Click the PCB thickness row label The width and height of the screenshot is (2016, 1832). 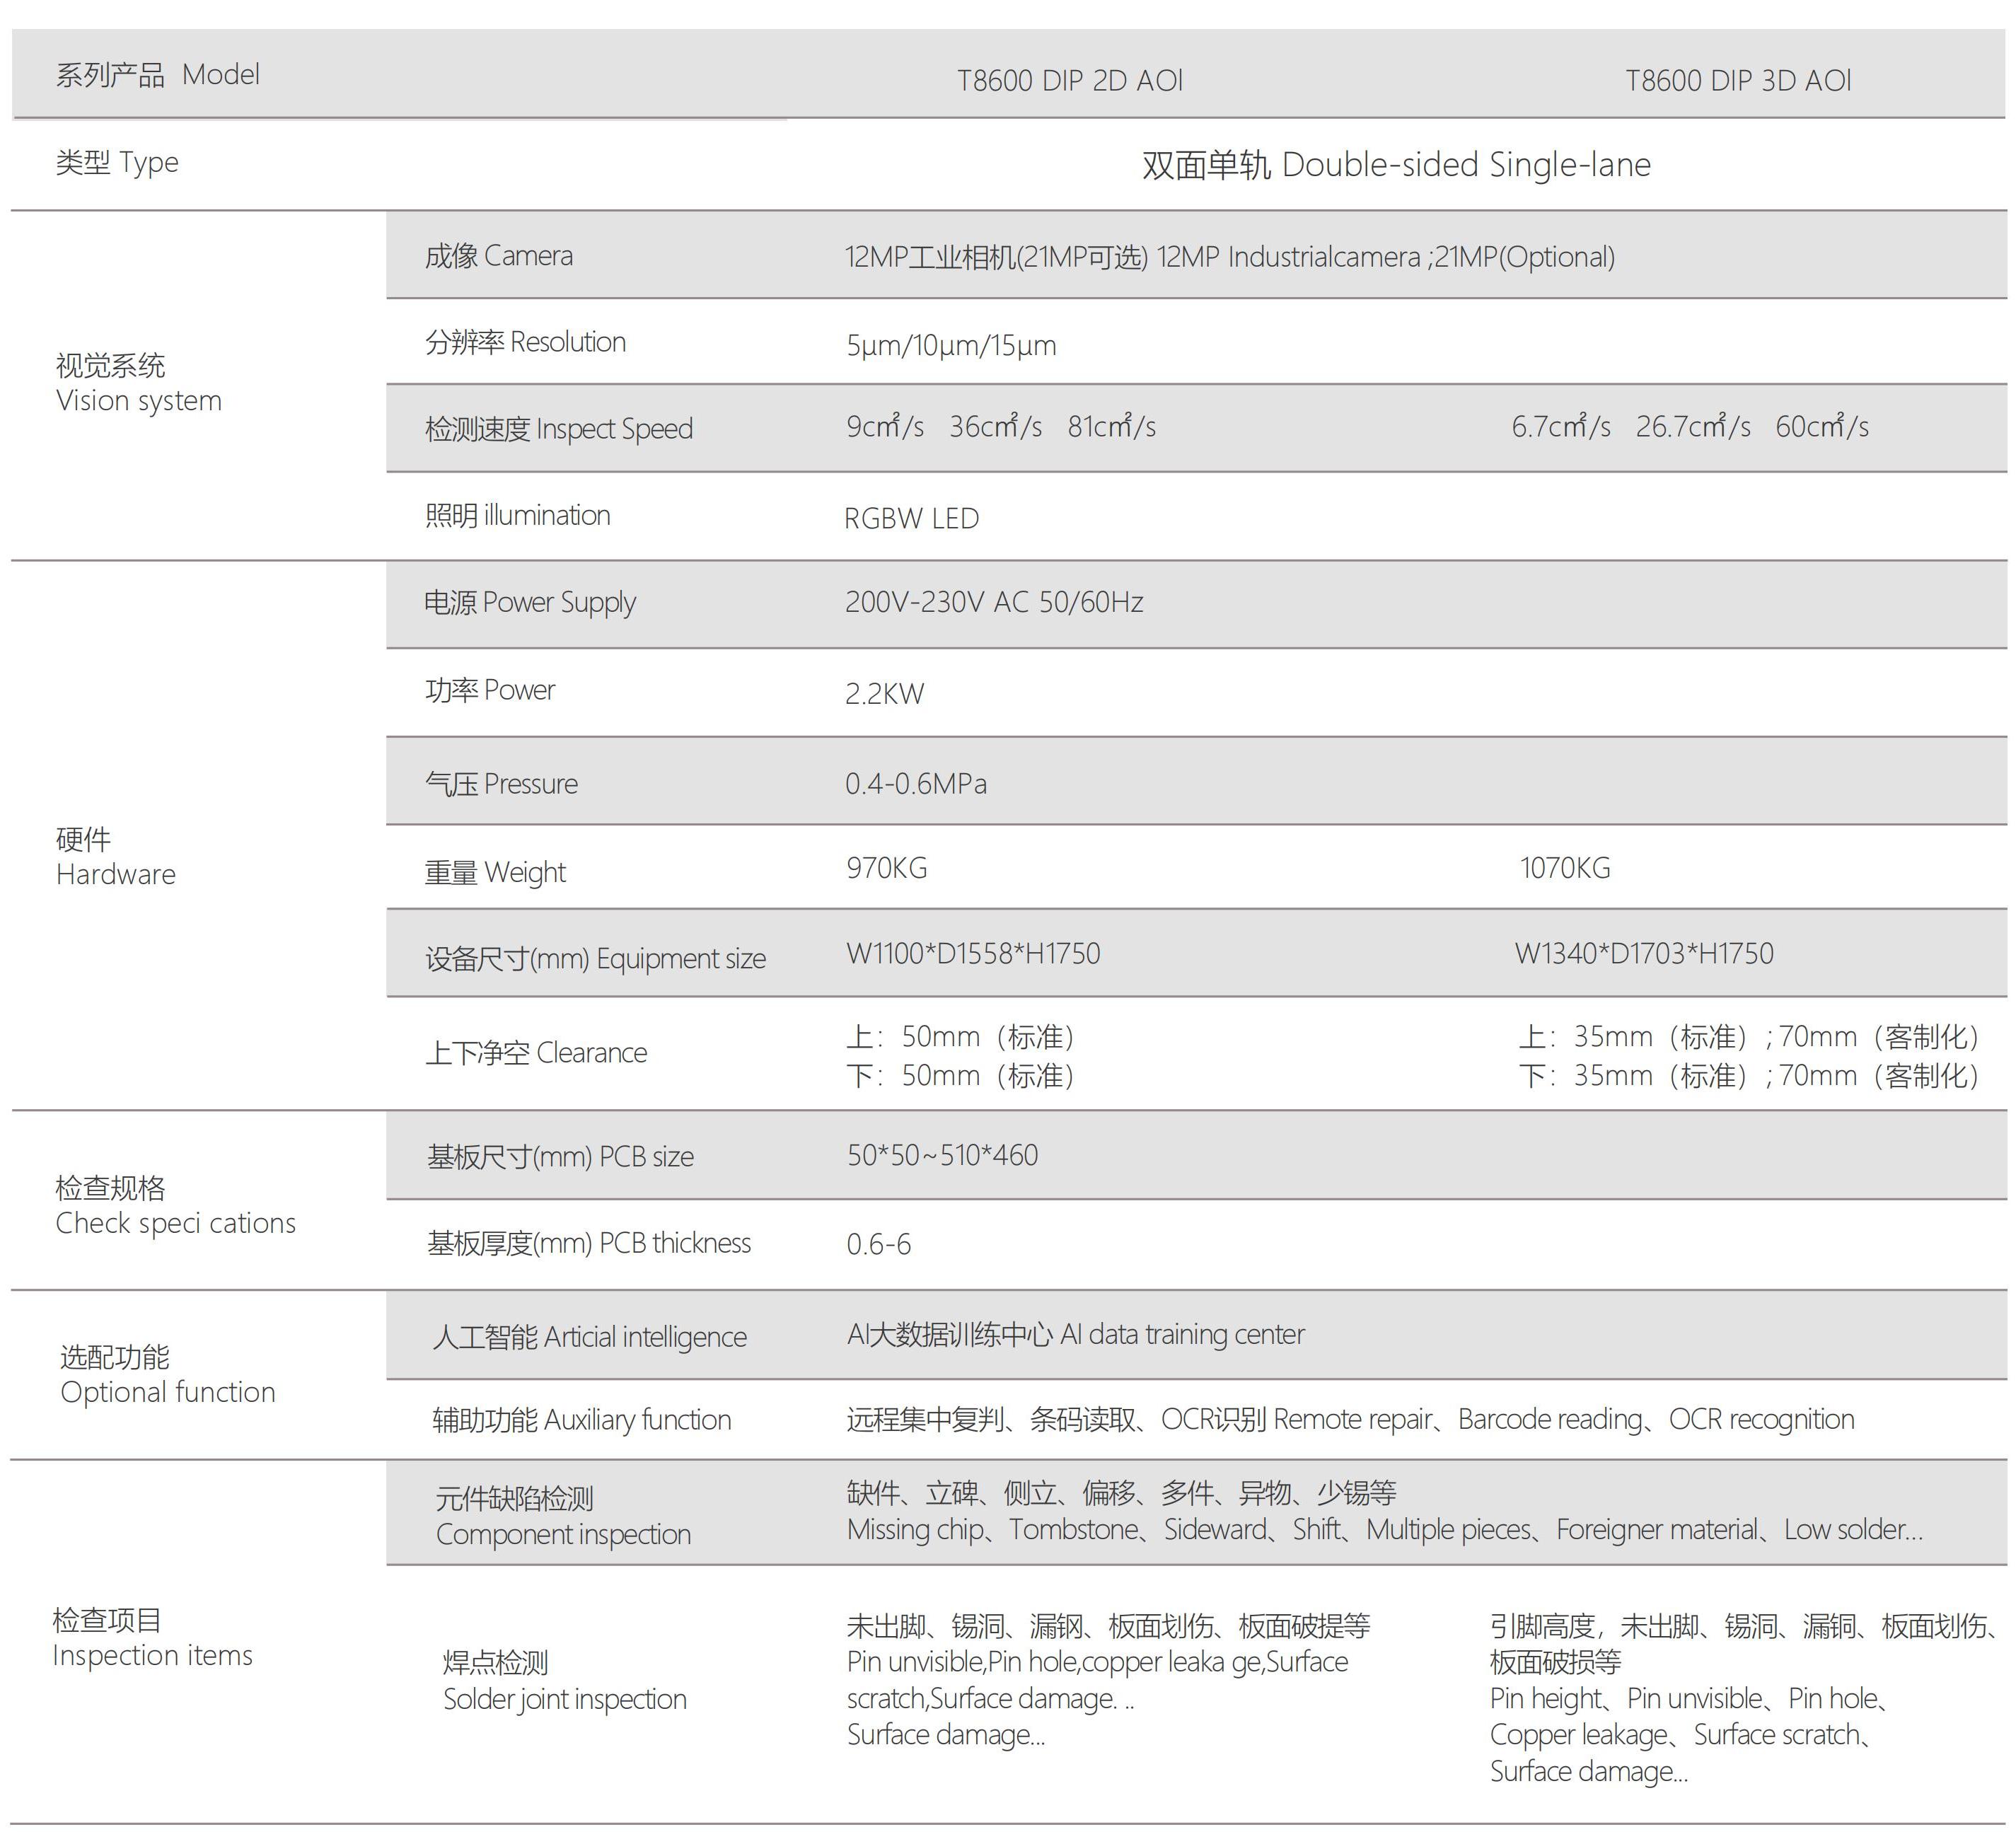[588, 1243]
